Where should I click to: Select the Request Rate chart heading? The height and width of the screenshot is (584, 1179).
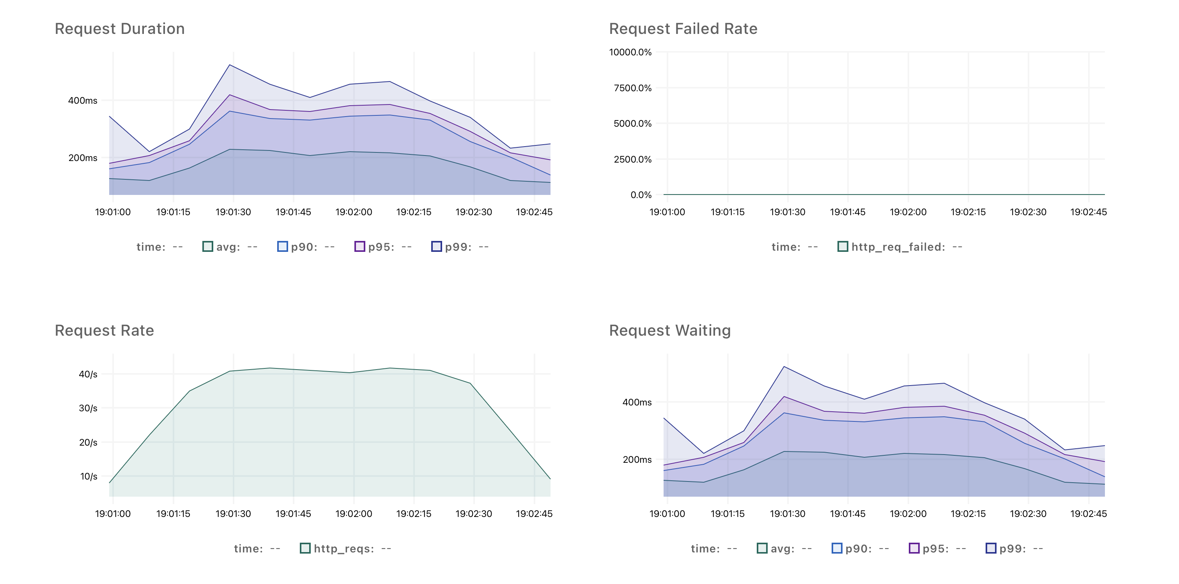pos(104,331)
